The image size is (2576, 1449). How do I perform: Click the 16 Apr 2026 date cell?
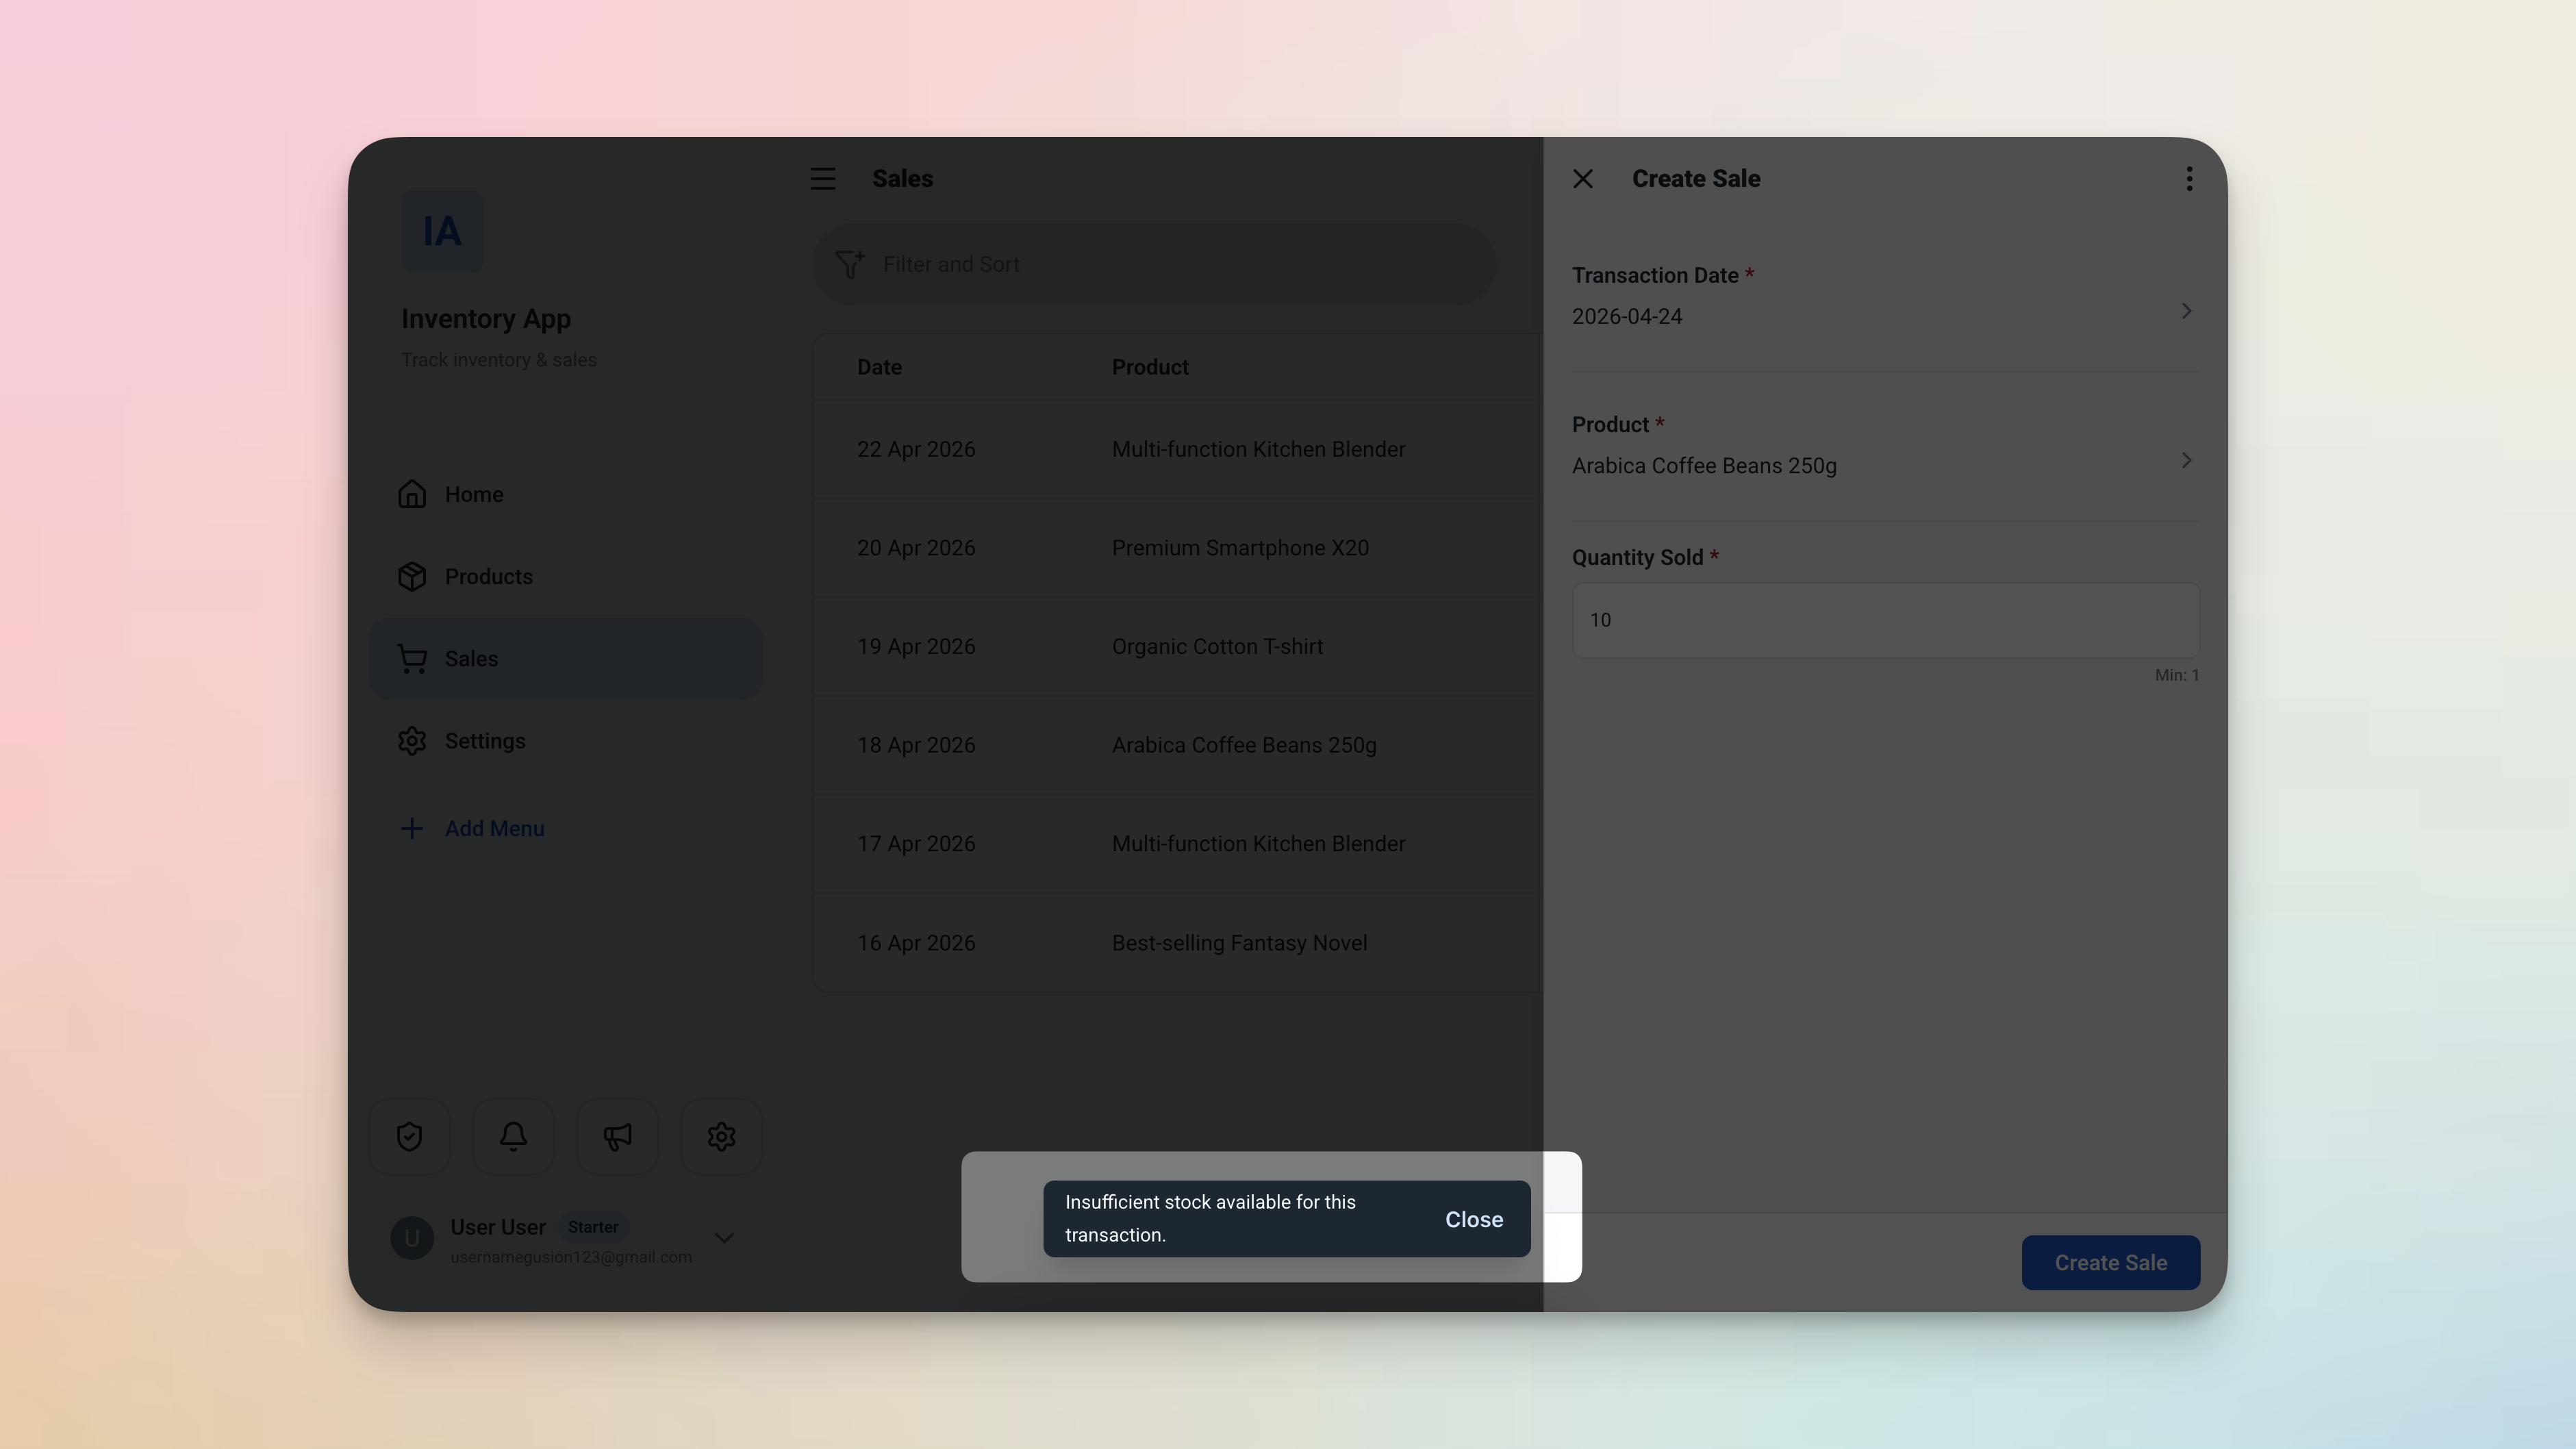tap(916, 943)
